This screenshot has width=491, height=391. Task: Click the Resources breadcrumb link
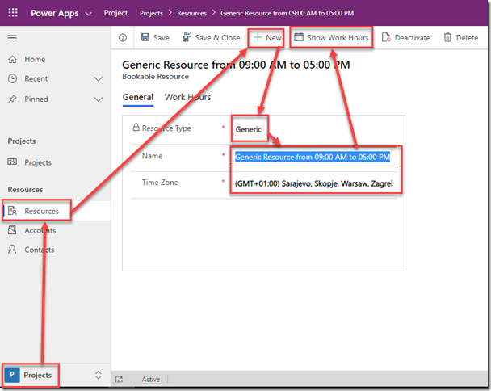pos(191,14)
